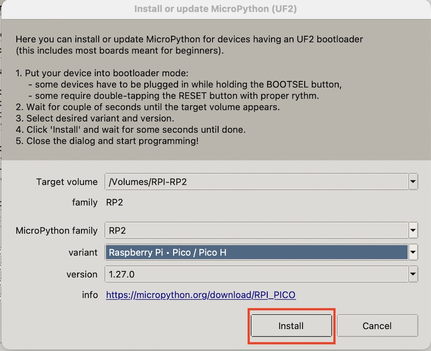Open the micropython.org RPI_PICO download link
Image resolution: width=431 pixels, height=351 pixels.
click(201, 295)
